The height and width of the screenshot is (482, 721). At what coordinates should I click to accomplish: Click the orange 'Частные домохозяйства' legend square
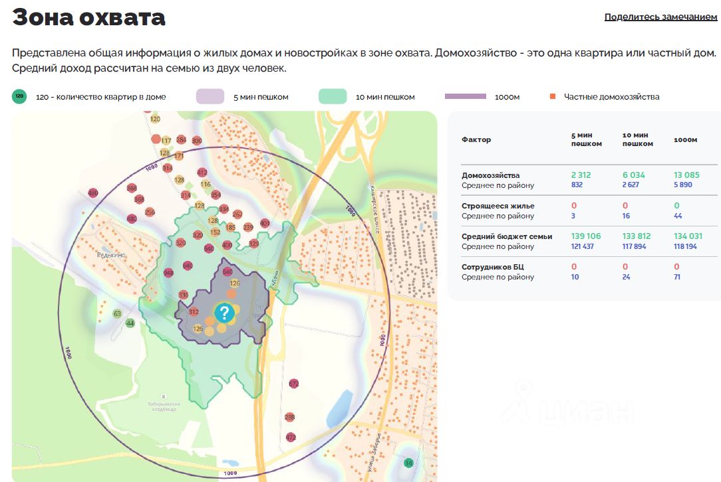[x=553, y=96]
